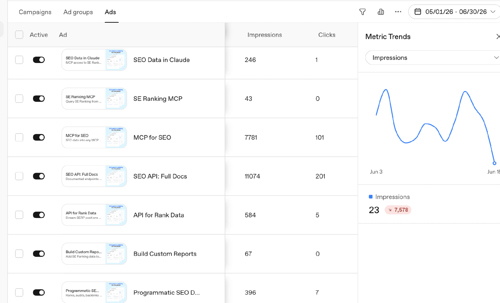This screenshot has height=303, width=500.
Task: Click the calendar icon in date range
Action: tap(418, 12)
